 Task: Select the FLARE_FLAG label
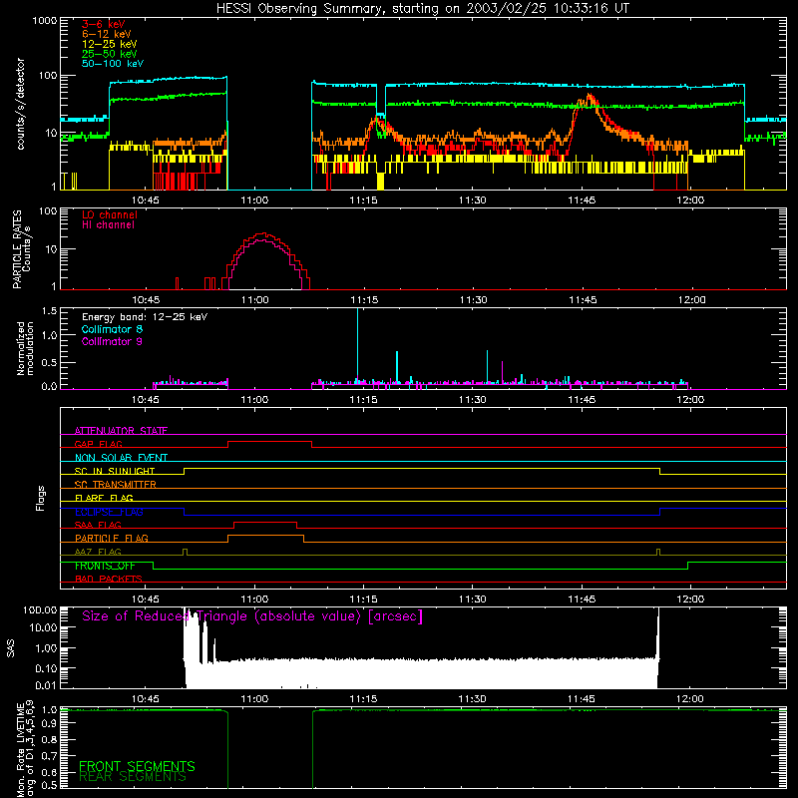104,498
